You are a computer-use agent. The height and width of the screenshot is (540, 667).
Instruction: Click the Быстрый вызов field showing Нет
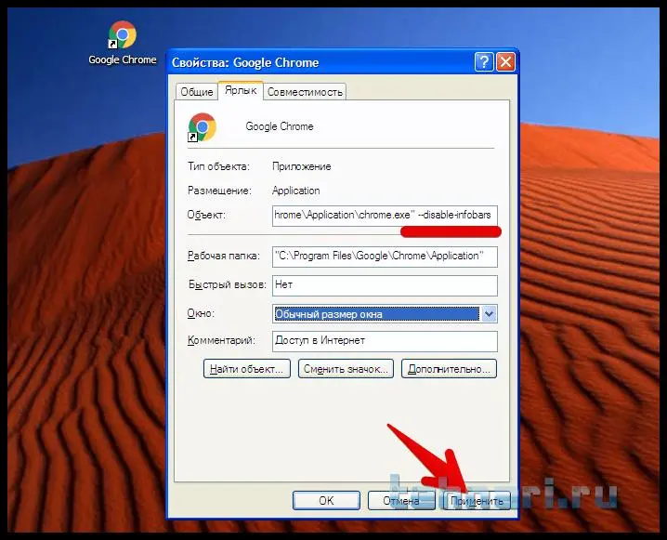tap(385, 284)
